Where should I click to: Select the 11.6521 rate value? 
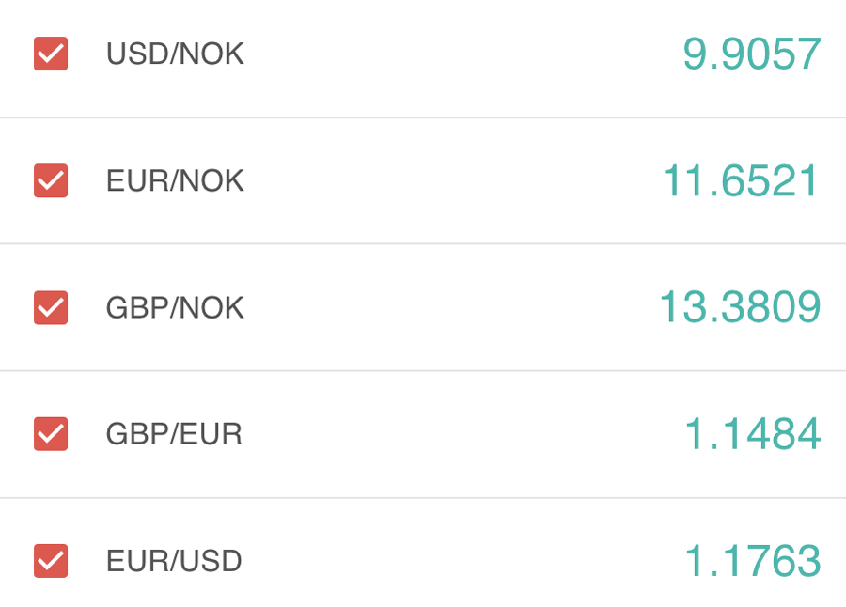point(741,180)
